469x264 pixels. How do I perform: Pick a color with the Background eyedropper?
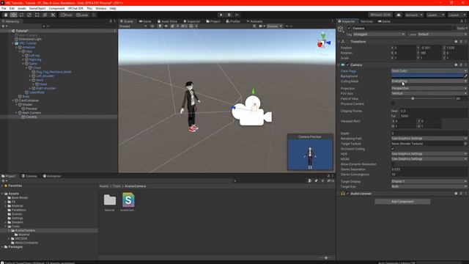(x=465, y=76)
